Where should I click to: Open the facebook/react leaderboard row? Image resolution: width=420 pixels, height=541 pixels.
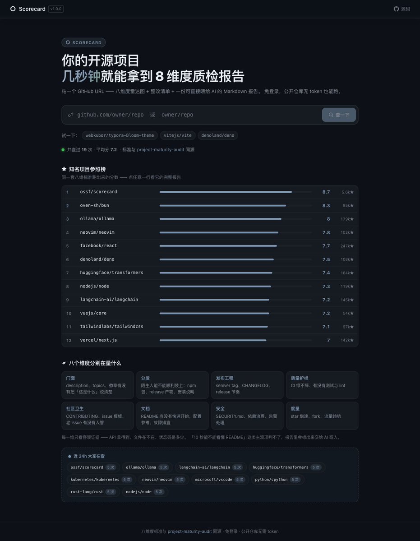click(x=210, y=245)
